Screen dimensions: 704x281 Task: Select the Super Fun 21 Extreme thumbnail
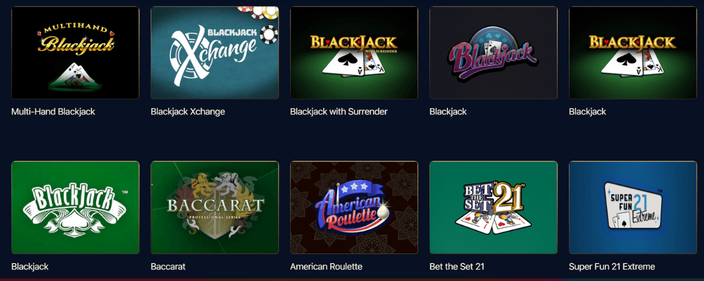coord(633,207)
